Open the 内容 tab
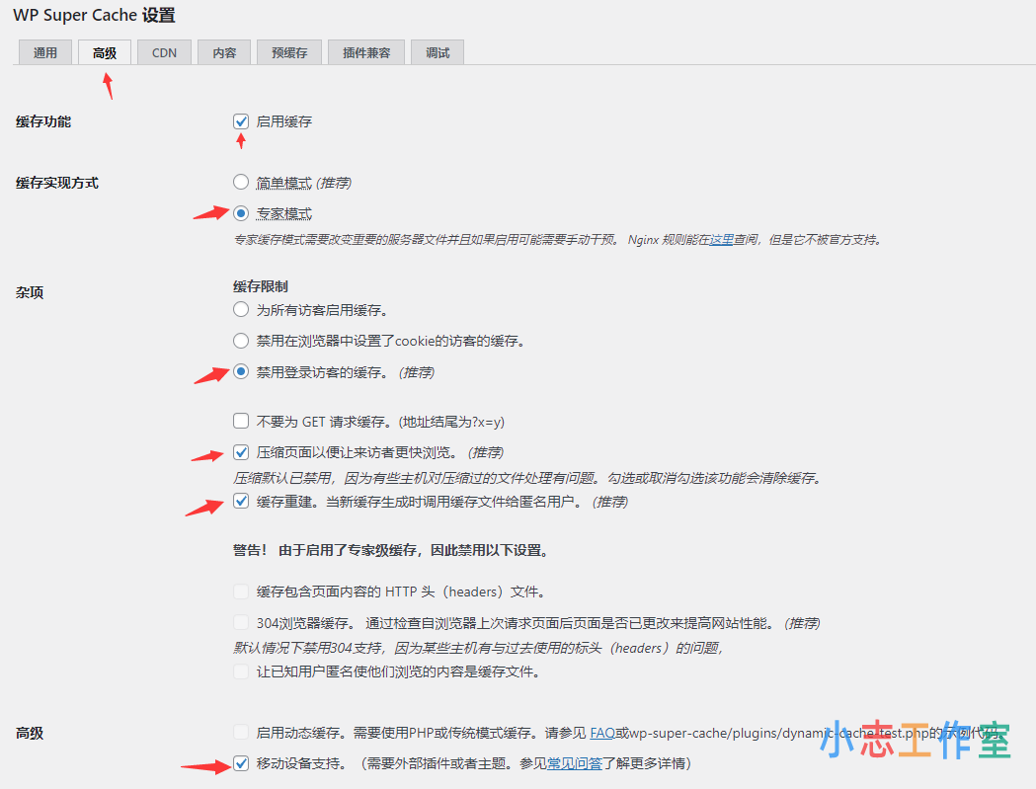Screen dimensions: 1036x789 (x=223, y=51)
